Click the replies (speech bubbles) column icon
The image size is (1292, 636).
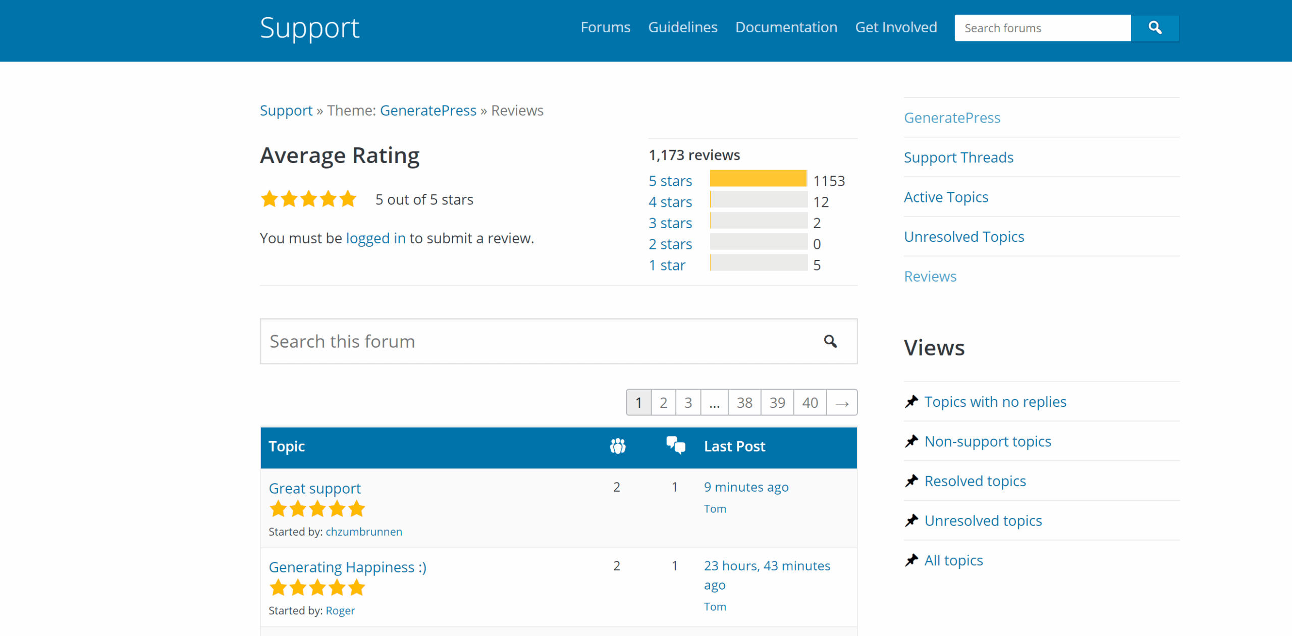(x=676, y=446)
